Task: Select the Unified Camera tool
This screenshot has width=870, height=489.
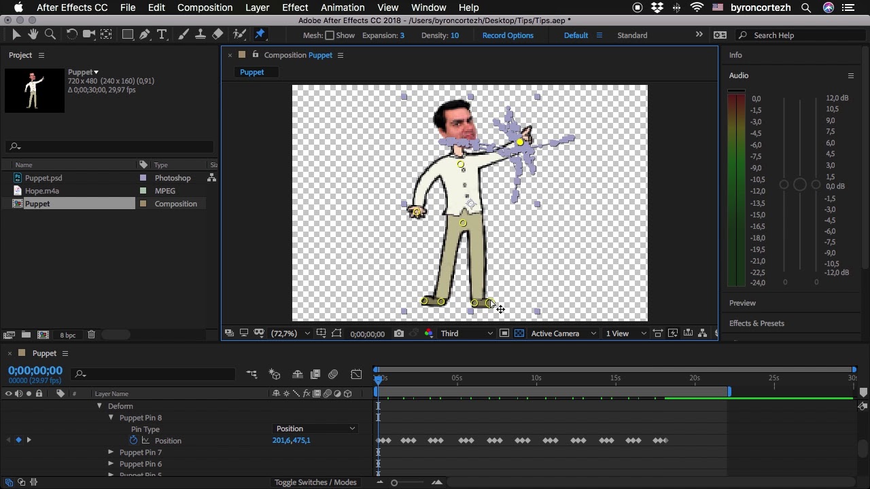Action: [89, 35]
